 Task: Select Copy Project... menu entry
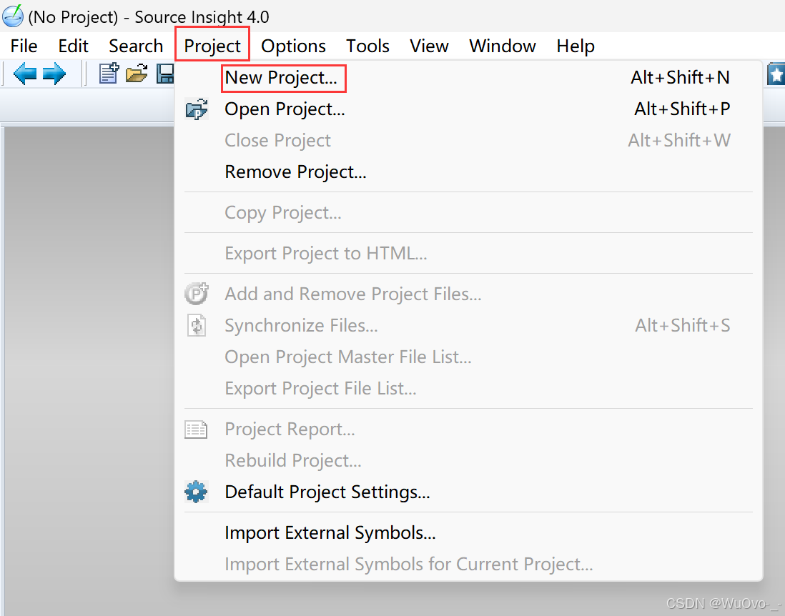468,213
